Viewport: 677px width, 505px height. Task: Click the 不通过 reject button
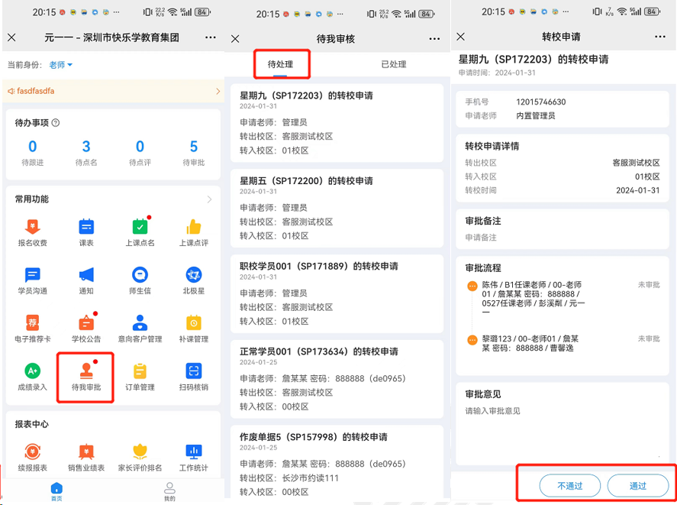(569, 485)
